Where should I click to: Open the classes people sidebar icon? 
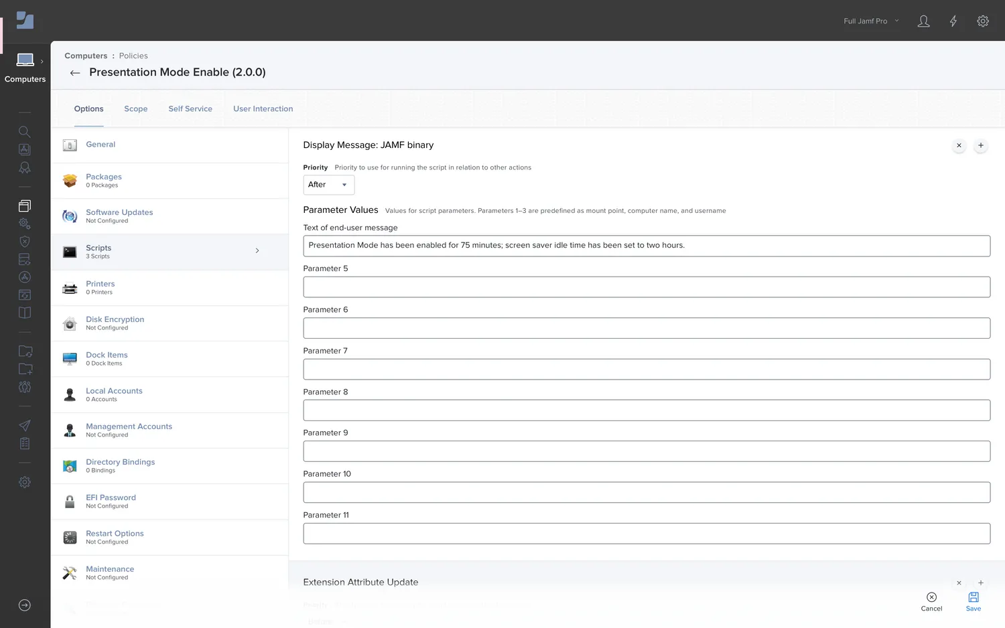(25, 387)
